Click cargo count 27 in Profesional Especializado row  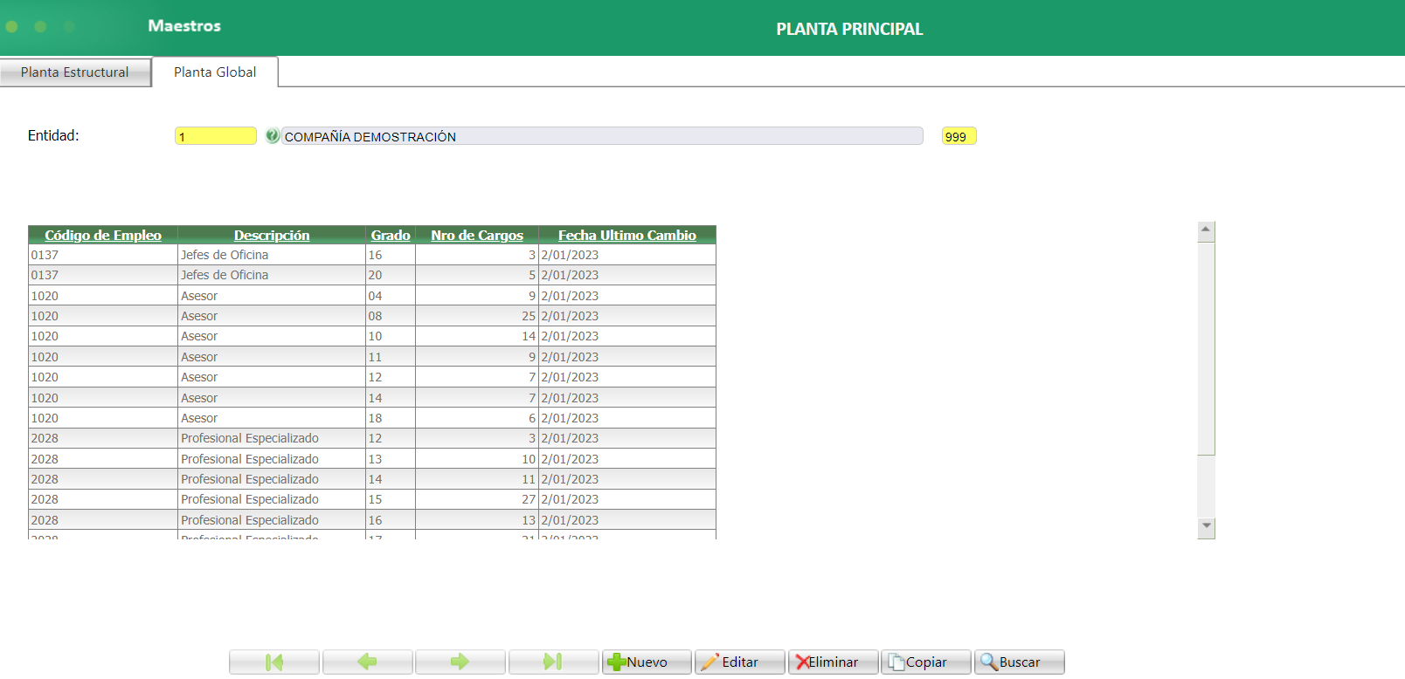(x=529, y=499)
